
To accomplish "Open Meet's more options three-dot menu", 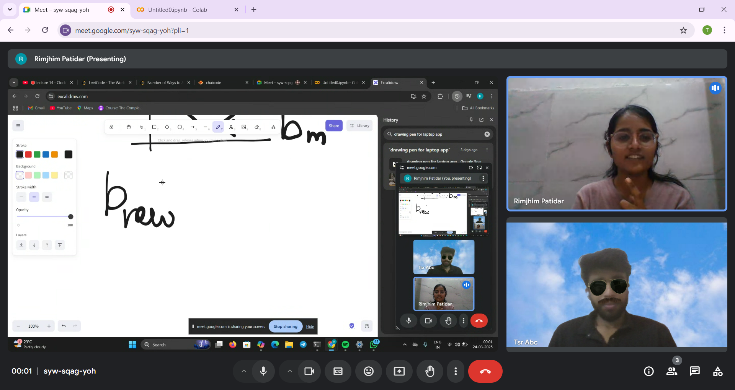I will (456, 371).
